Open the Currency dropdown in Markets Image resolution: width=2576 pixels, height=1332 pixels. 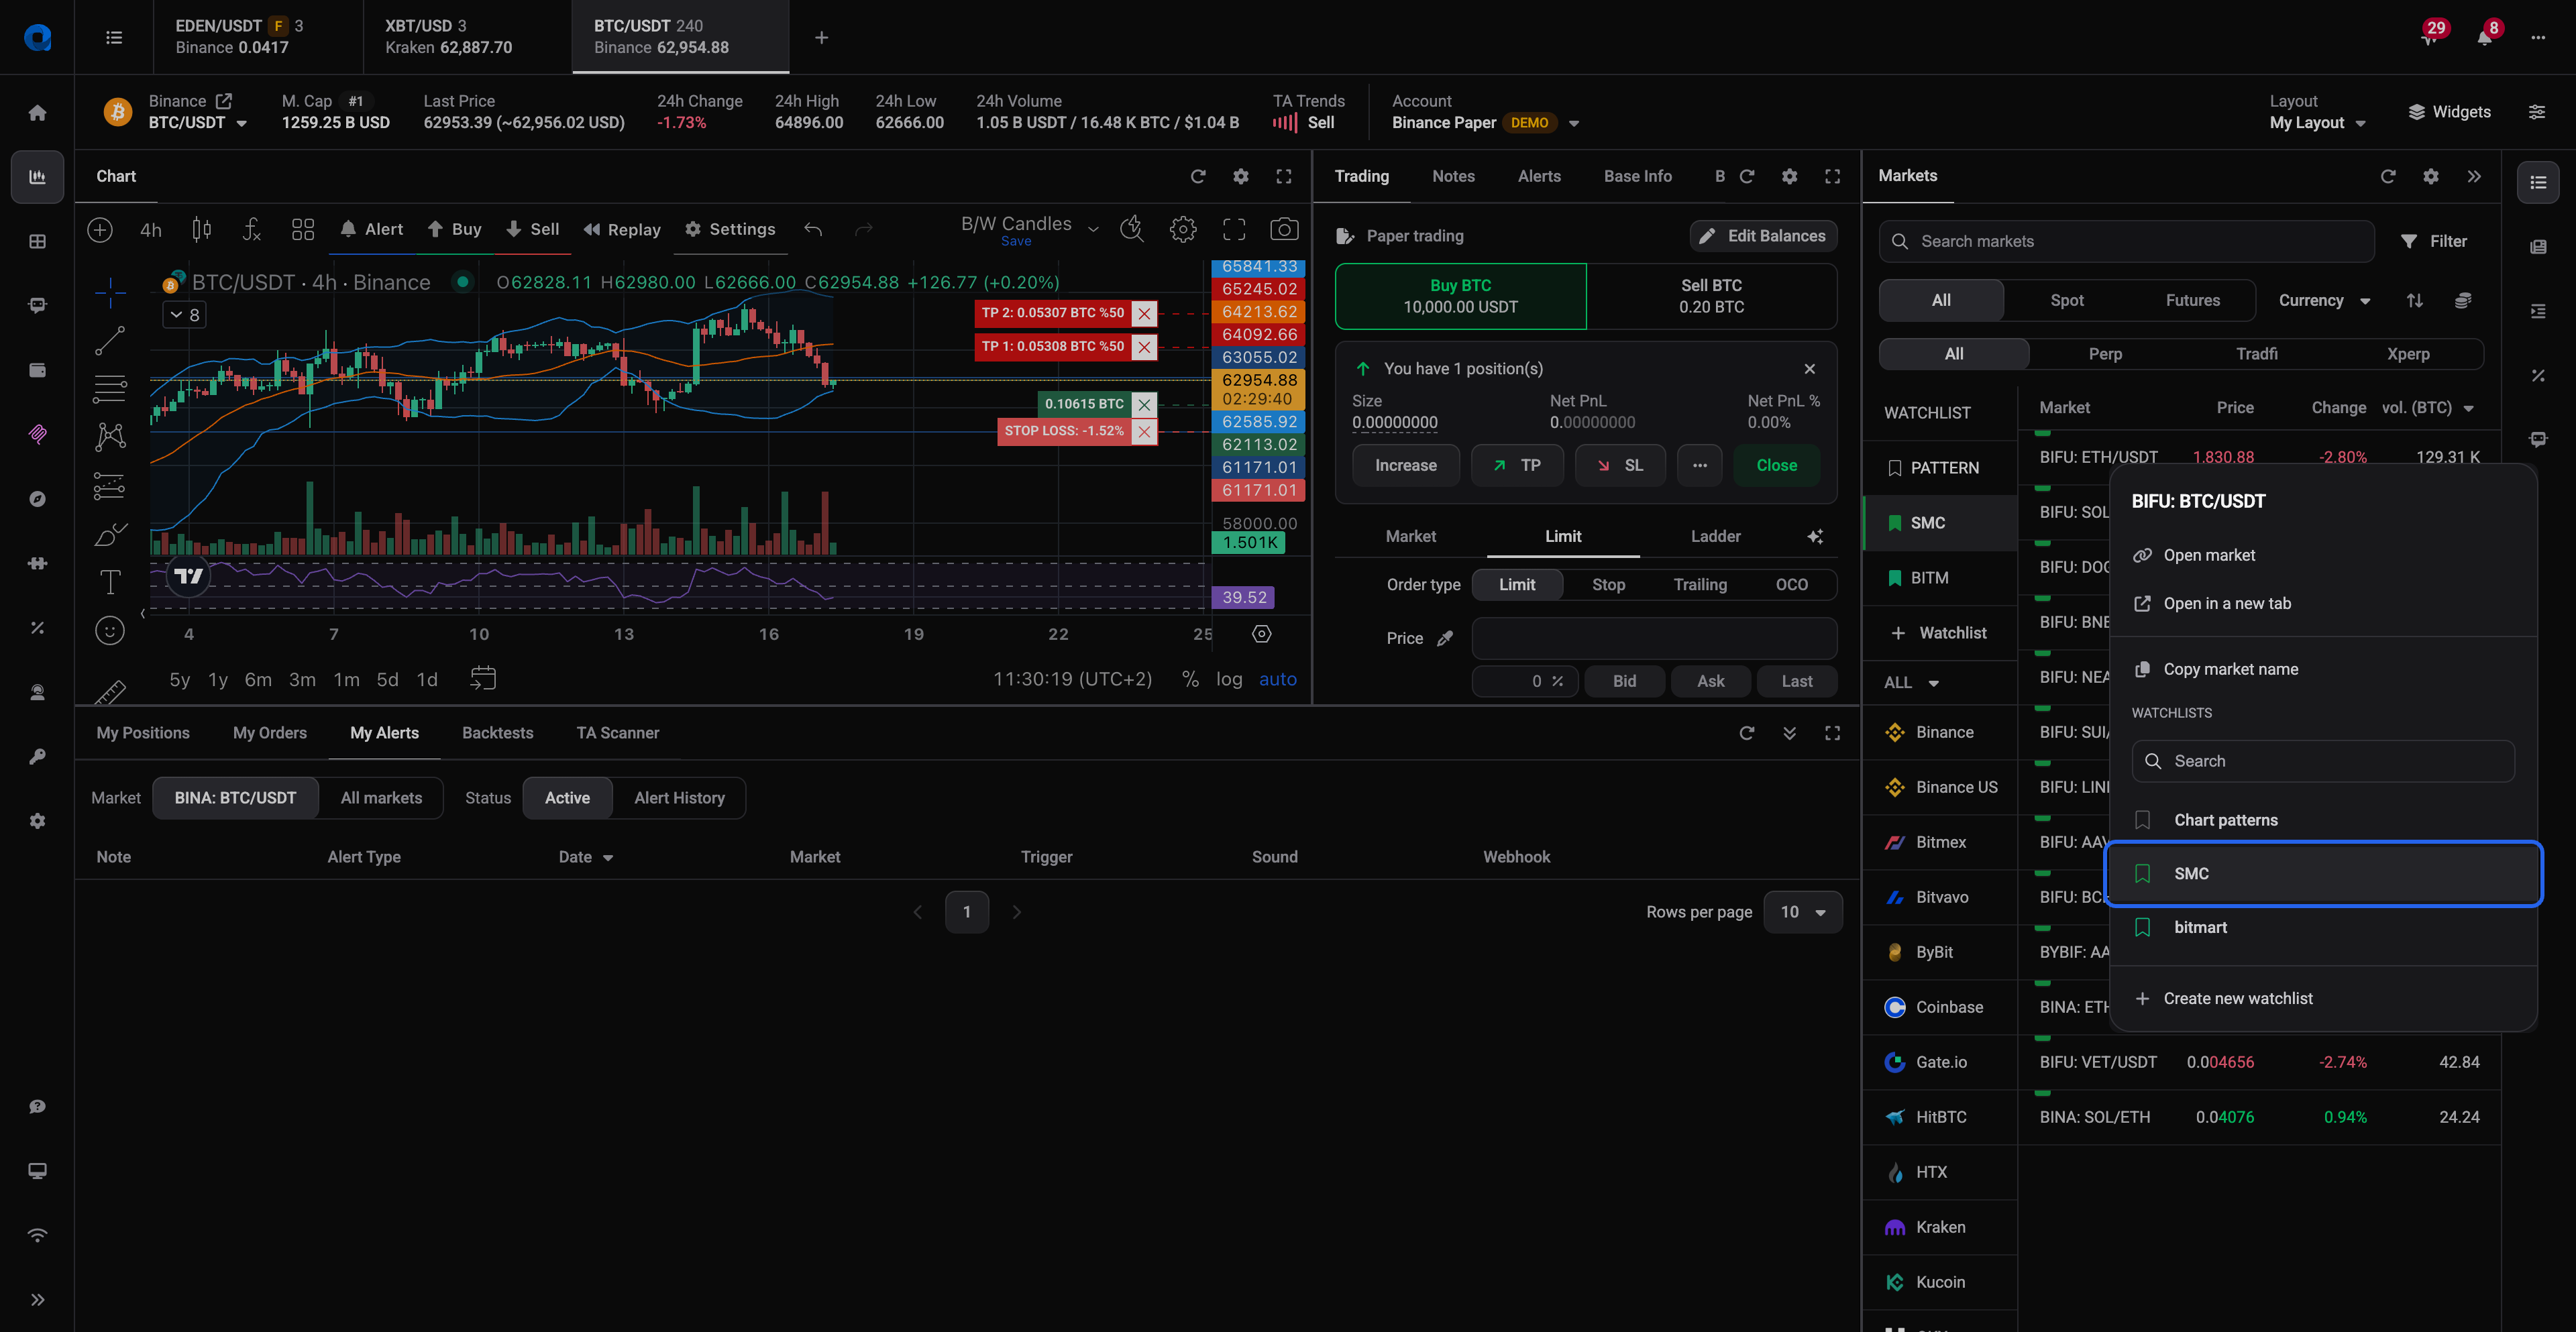coord(2324,300)
